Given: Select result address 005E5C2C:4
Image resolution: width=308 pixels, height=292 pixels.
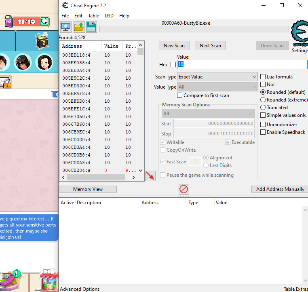Looking at the screenshot, I should click(98, 78).
